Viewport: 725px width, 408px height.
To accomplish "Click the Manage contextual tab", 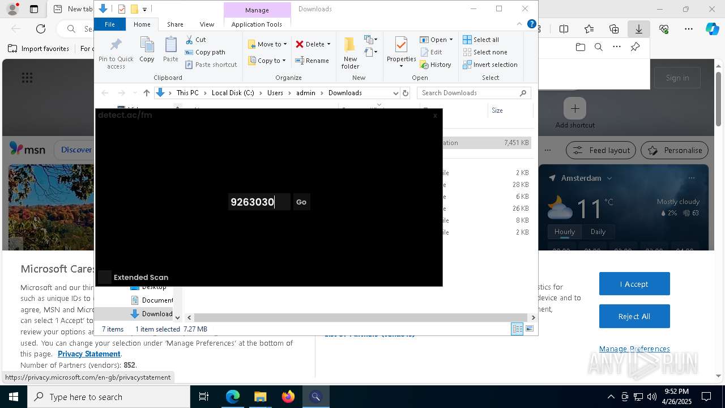I will click(257, 10).
